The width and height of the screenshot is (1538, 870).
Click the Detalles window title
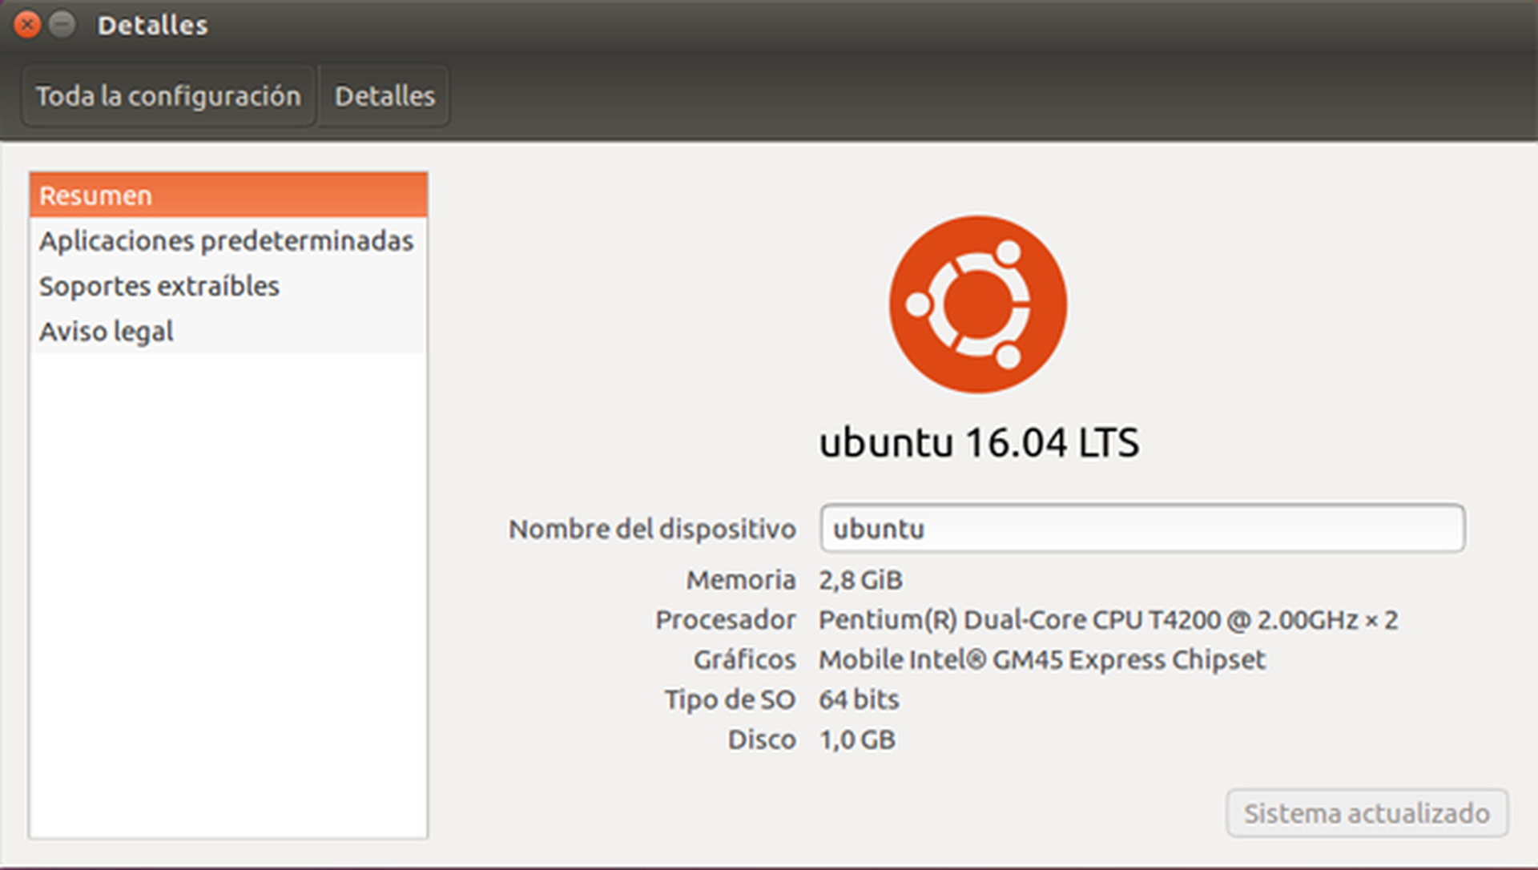click(153, 24)
